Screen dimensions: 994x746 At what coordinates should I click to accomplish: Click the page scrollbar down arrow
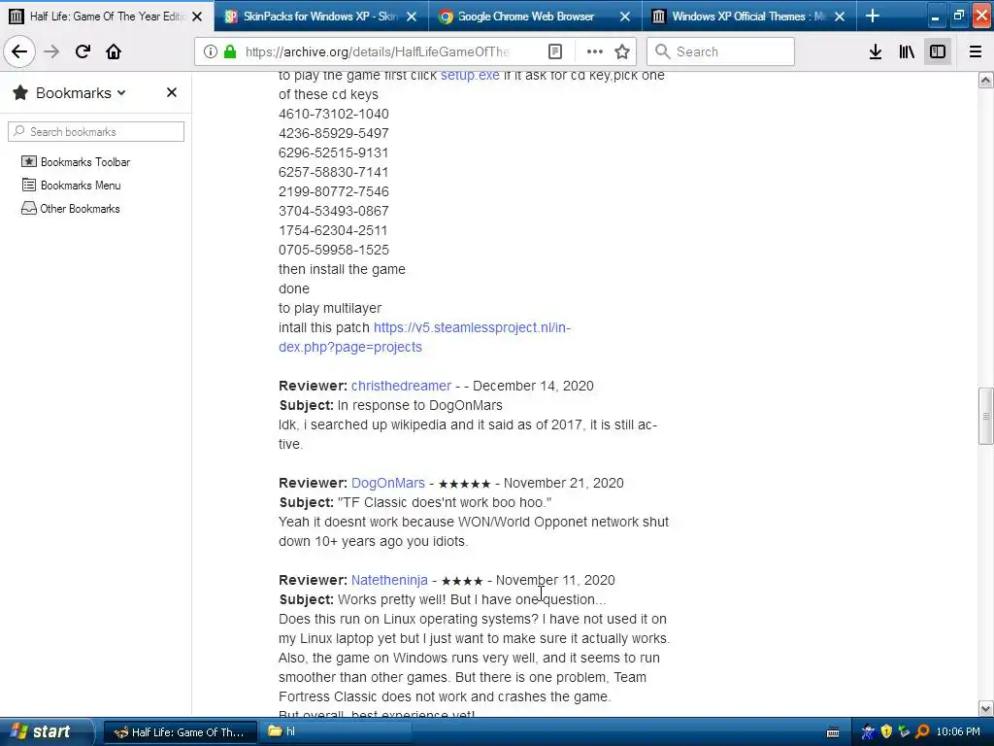pos(986,708)
